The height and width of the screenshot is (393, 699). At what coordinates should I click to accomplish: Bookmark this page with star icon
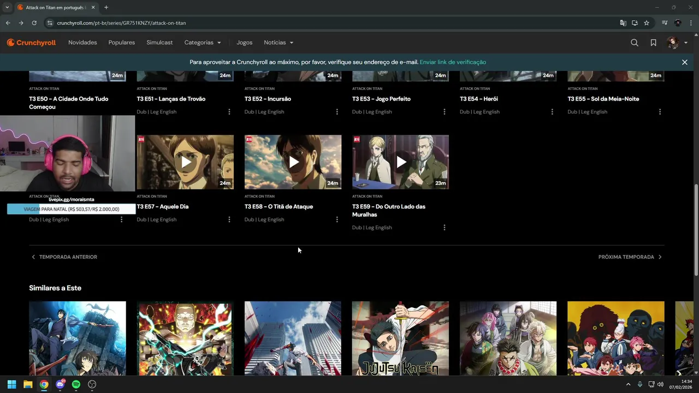coord(647,23)
